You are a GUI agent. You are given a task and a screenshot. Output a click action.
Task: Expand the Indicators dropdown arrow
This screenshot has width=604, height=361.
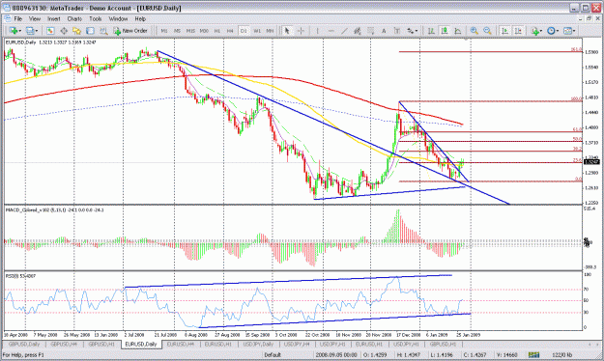pyautogui.click(x=541, y=31)
